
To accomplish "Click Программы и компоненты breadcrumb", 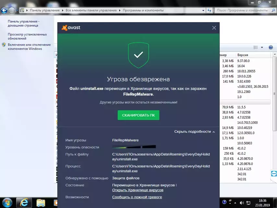I will [143, 10].
